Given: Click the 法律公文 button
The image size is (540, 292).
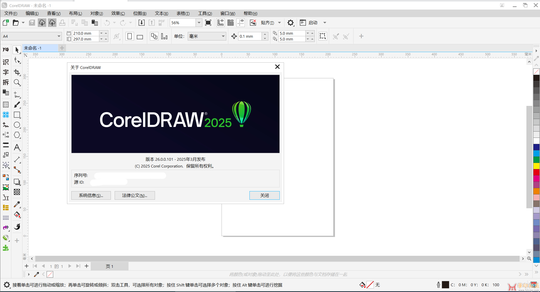Looking at the screenshot, I should tap(135, 195).
